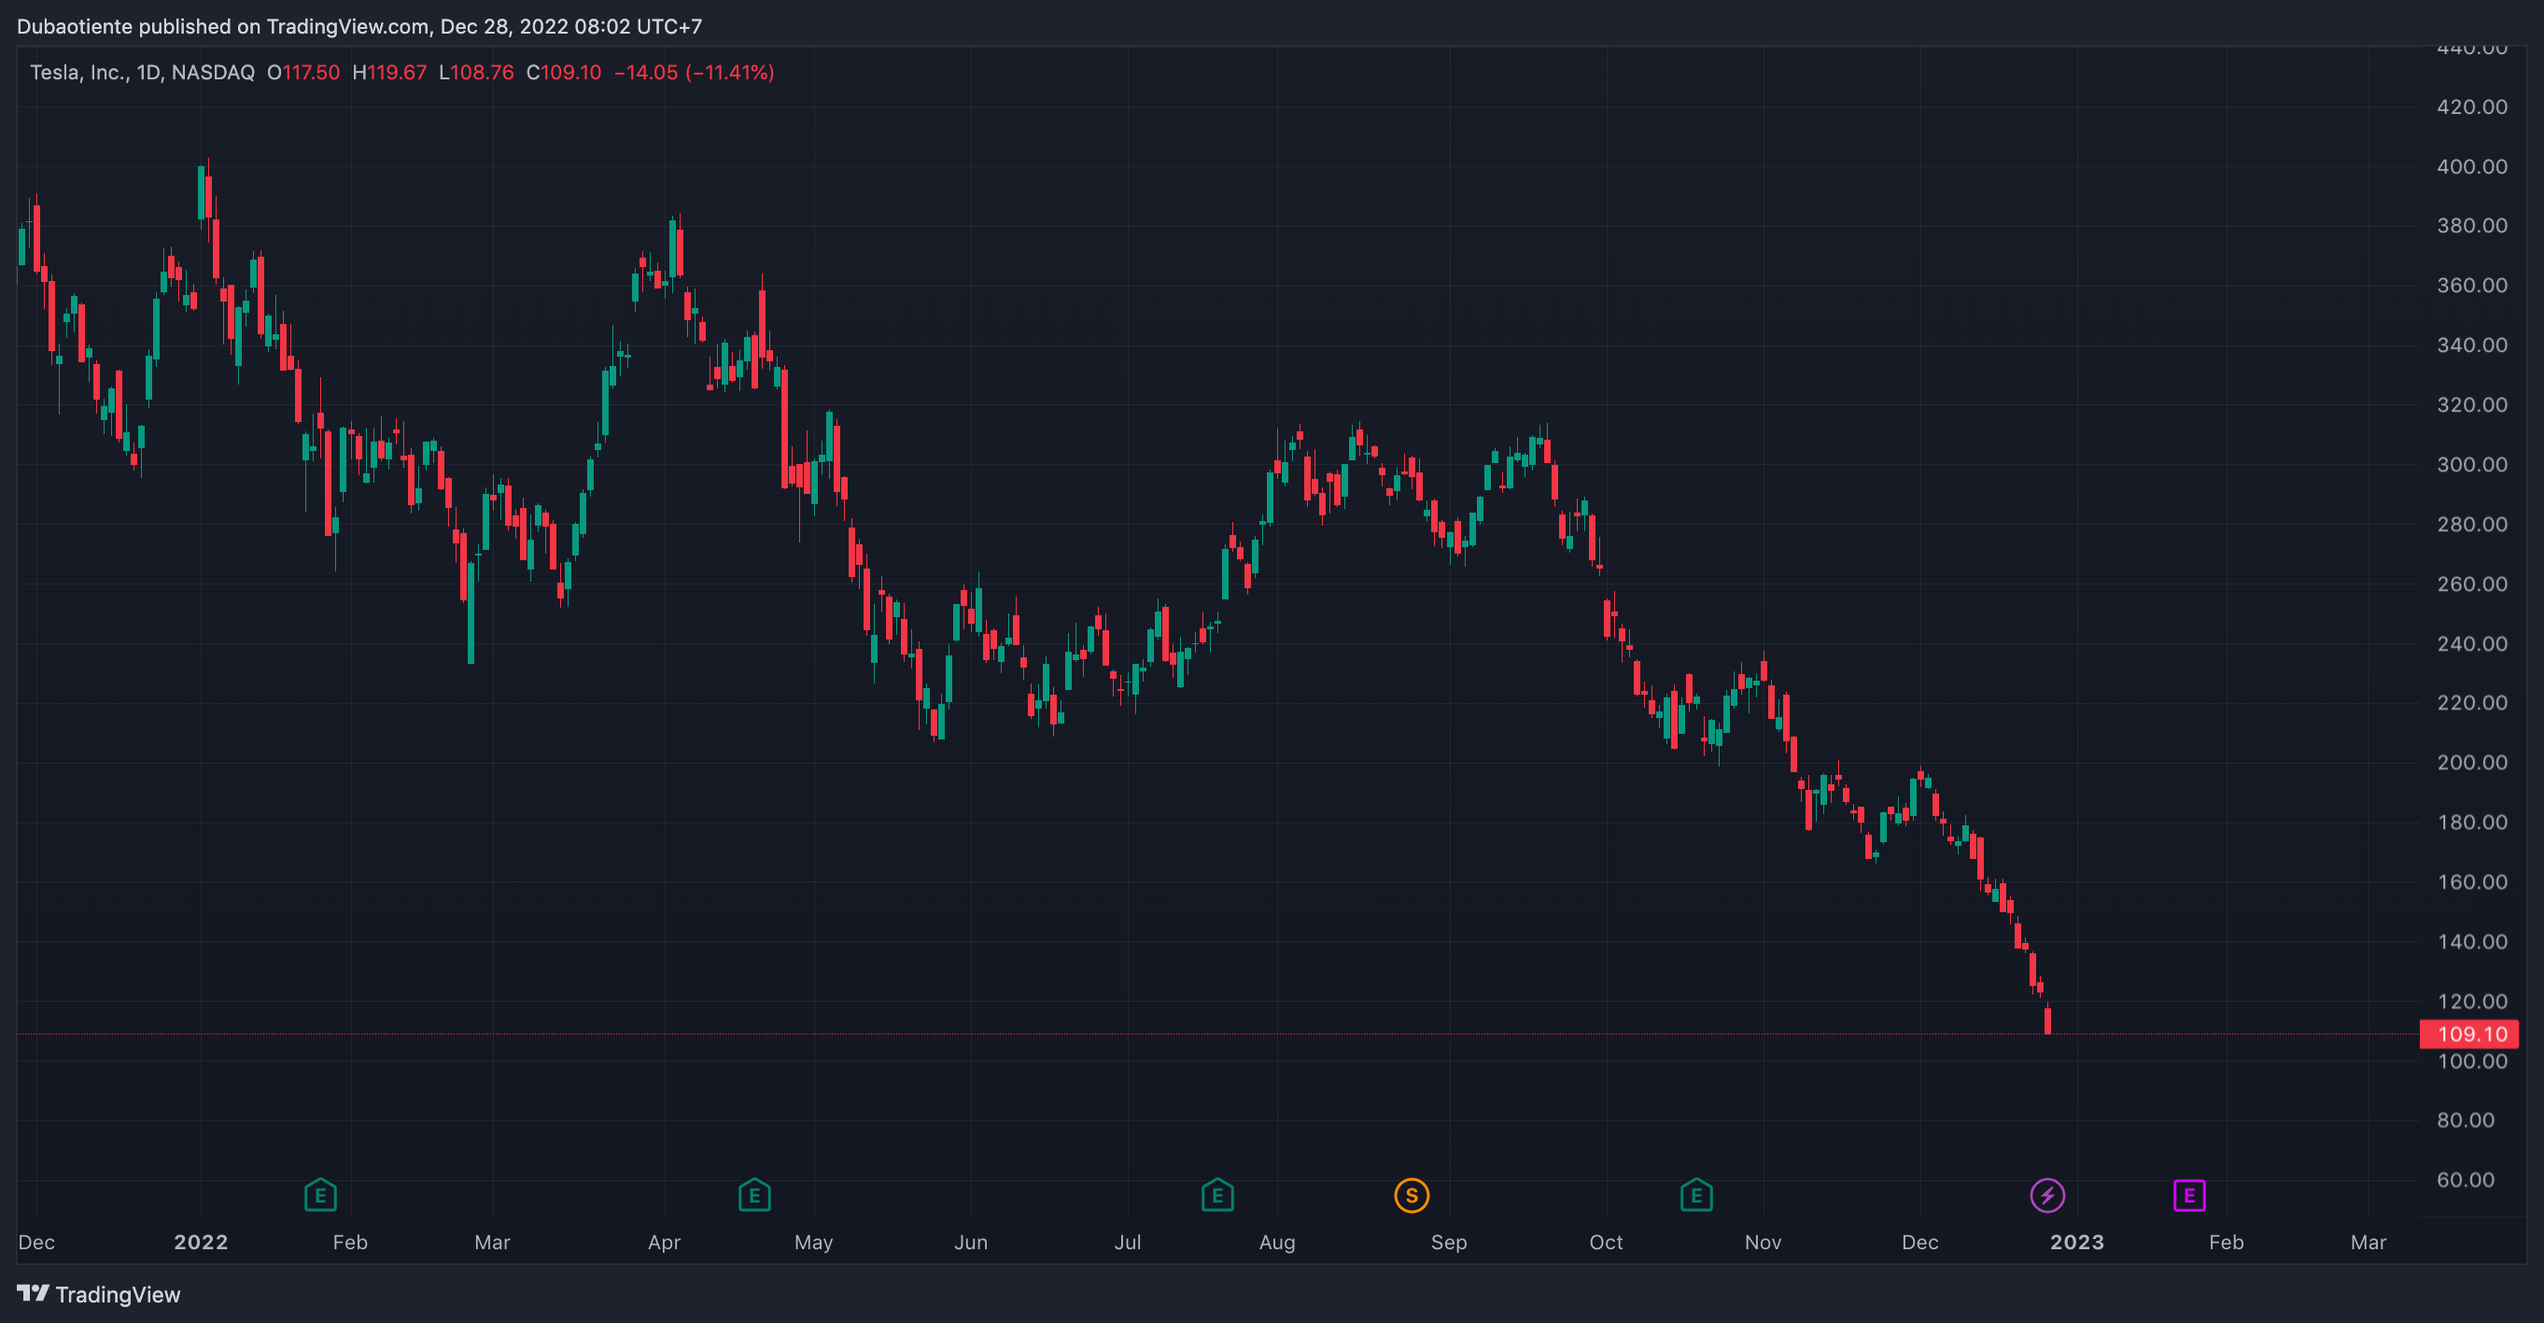Click the TradingView logo at bottom left
The width and height of the screenshot is (2544, 1323).
99,1293
